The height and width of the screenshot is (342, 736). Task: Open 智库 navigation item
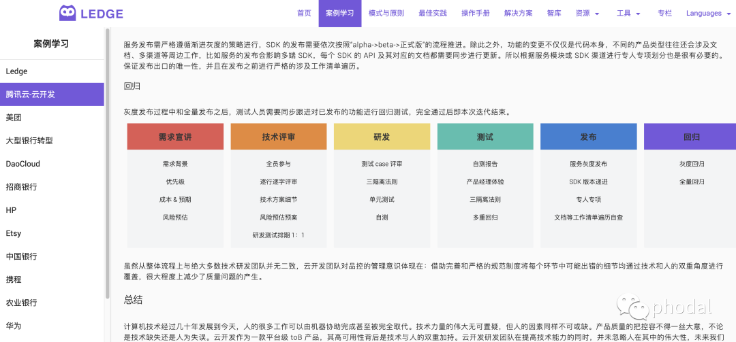click(x=554, y=13)
